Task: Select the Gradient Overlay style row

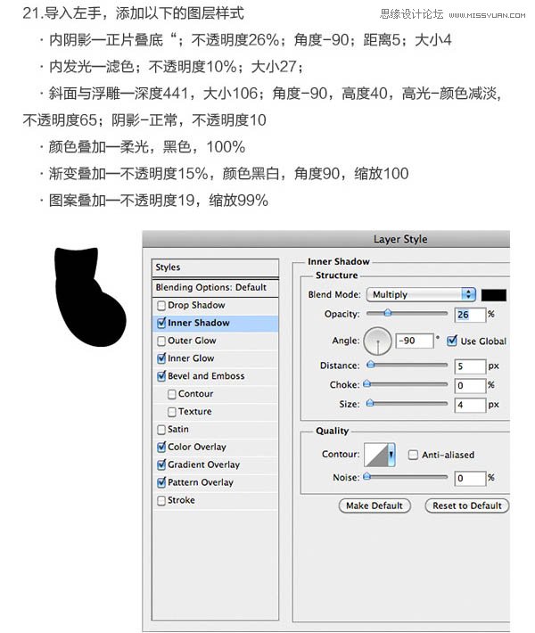Action: click(x=215, y=464)
